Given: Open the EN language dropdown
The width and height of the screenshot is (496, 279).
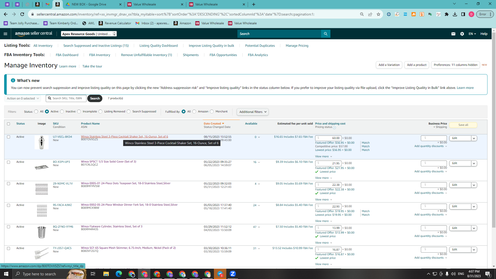Looking at the screenshot, I should click(472, 34).
